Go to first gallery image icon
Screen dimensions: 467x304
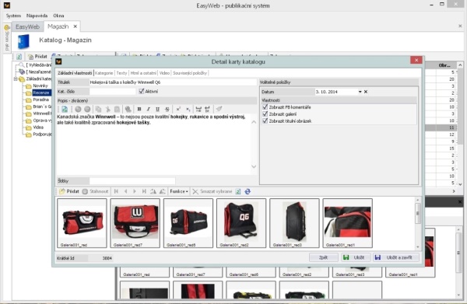point(116,191)
